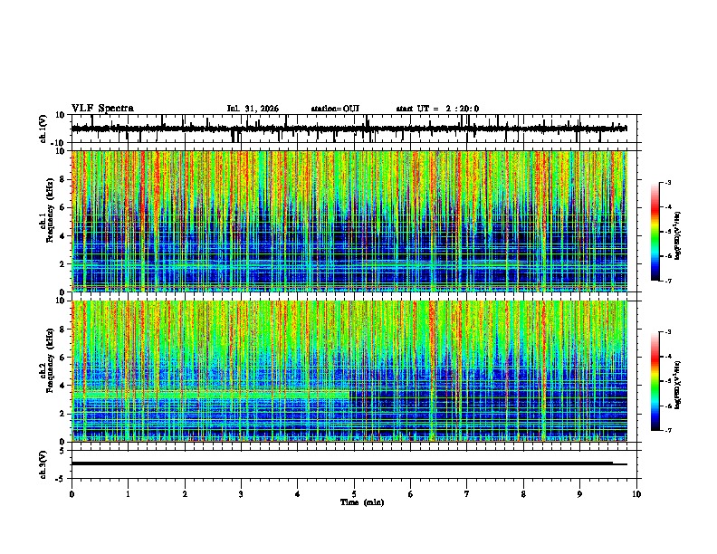Image resolution: width=717 pixels, height=554 pixels.
Task: Click the "ch.1(V)" waveform axis label
Action: click(x=43, y=129)
